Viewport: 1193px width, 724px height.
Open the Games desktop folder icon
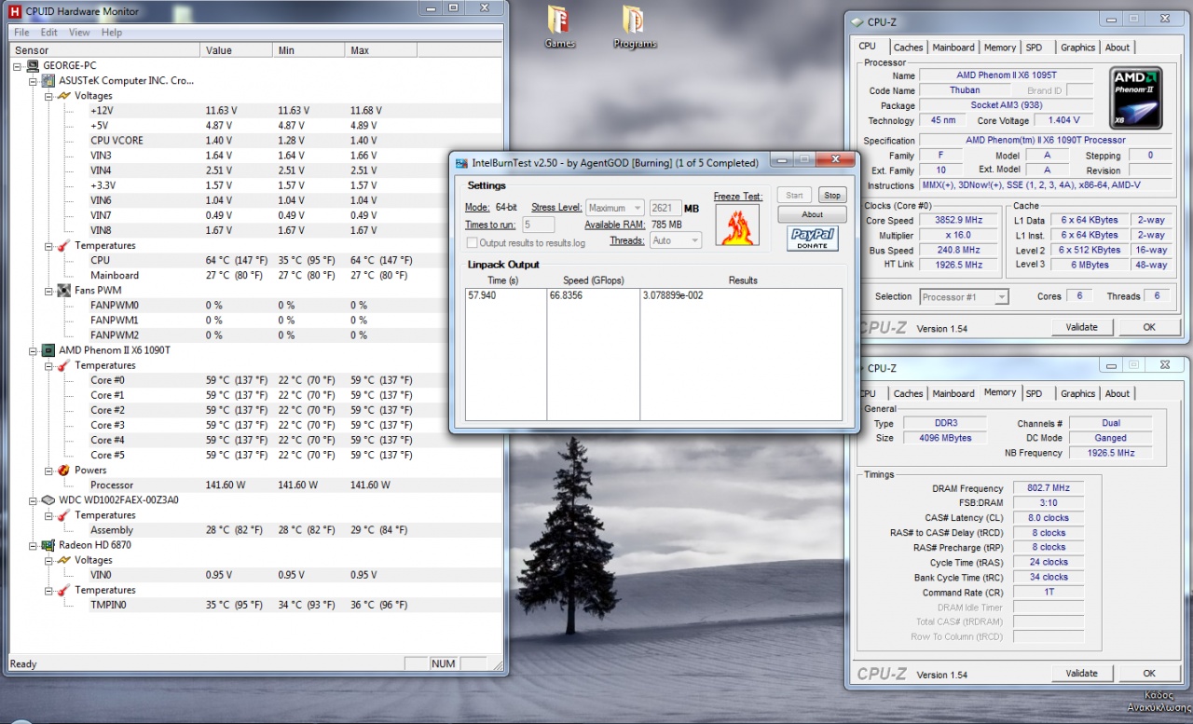559,21
